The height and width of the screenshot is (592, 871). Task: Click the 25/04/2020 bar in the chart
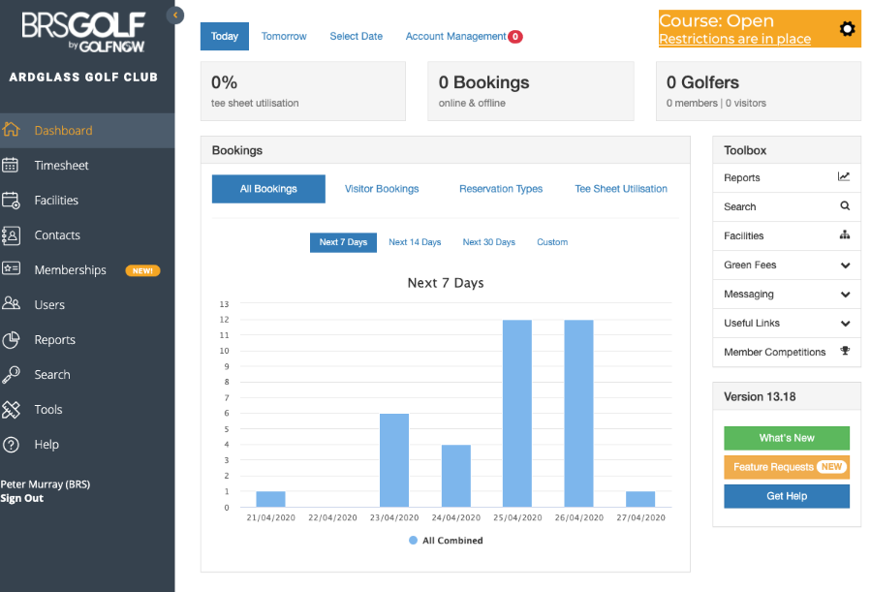pyautogui.click(x=517, y=413)
